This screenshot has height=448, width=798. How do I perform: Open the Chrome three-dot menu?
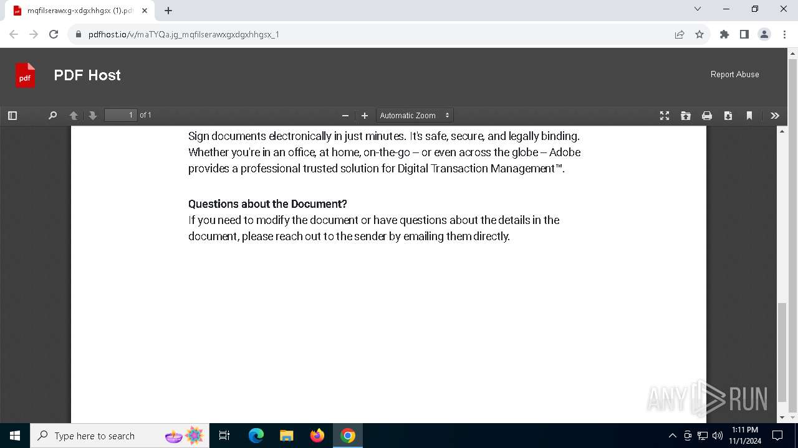784,34
